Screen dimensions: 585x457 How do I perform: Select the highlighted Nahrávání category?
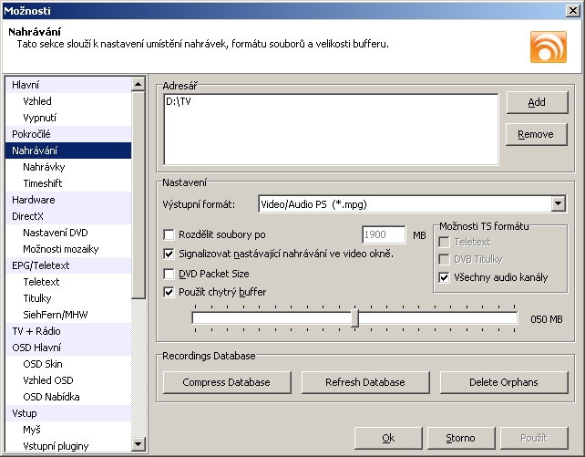(x=68, y=151)
